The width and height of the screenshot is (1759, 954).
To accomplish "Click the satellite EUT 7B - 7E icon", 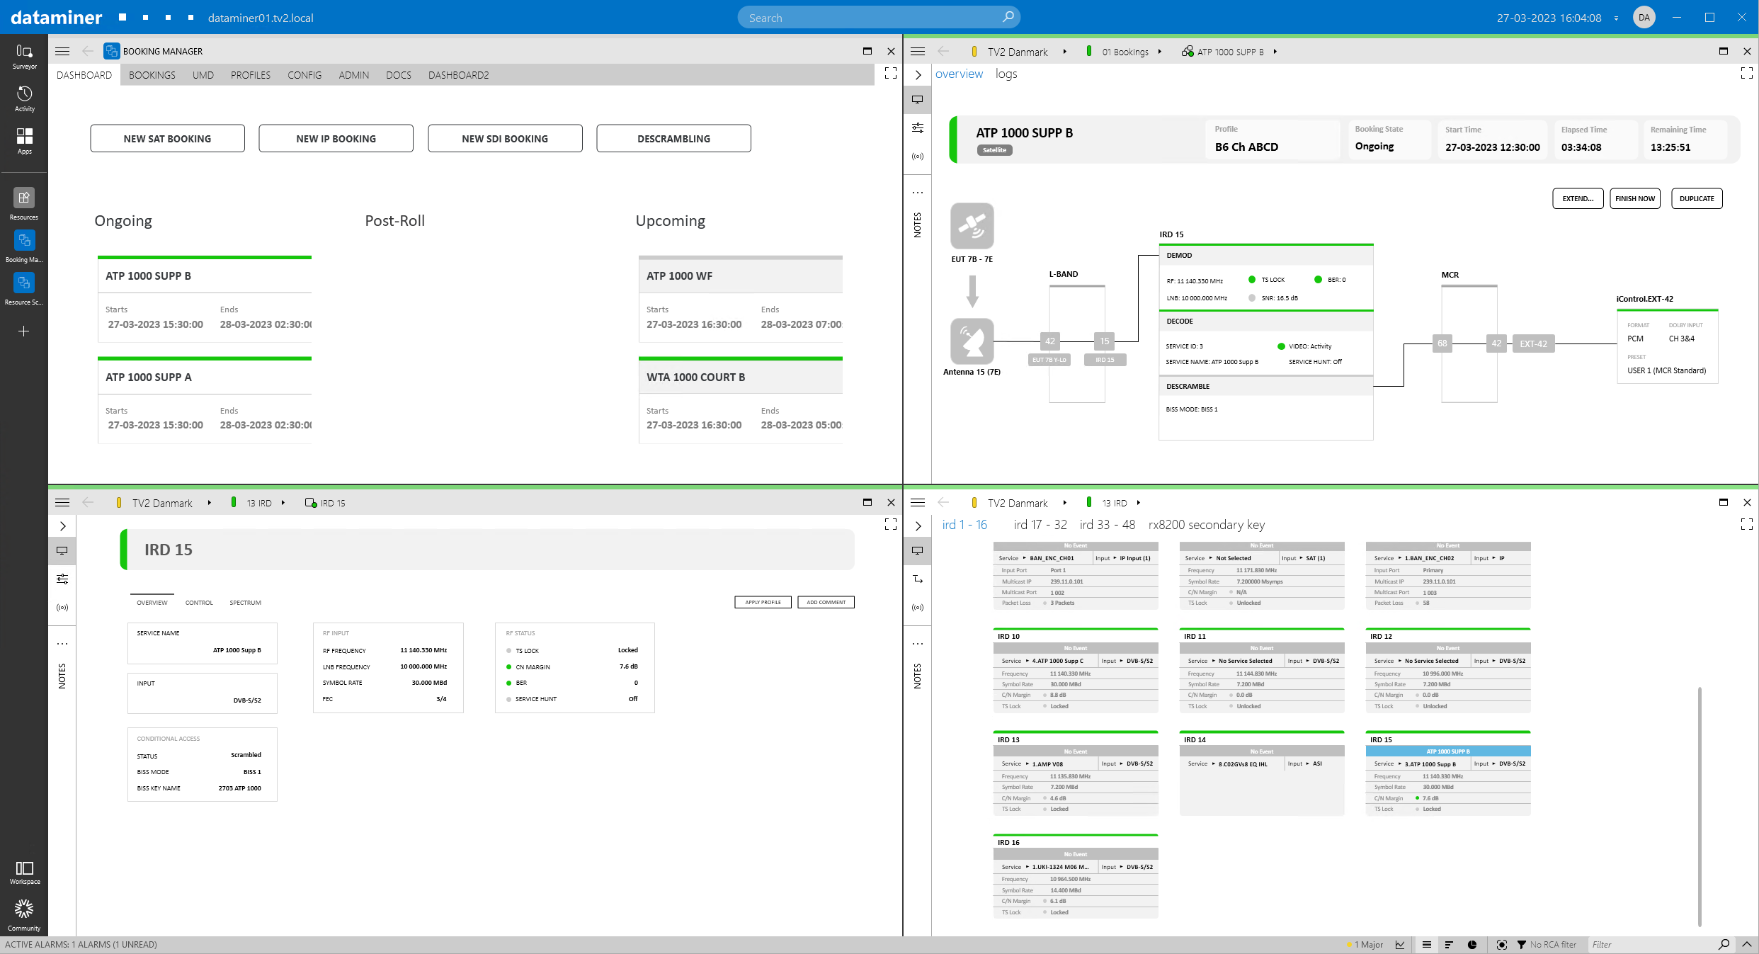I will pyautogui.click(x=972, y=225).
